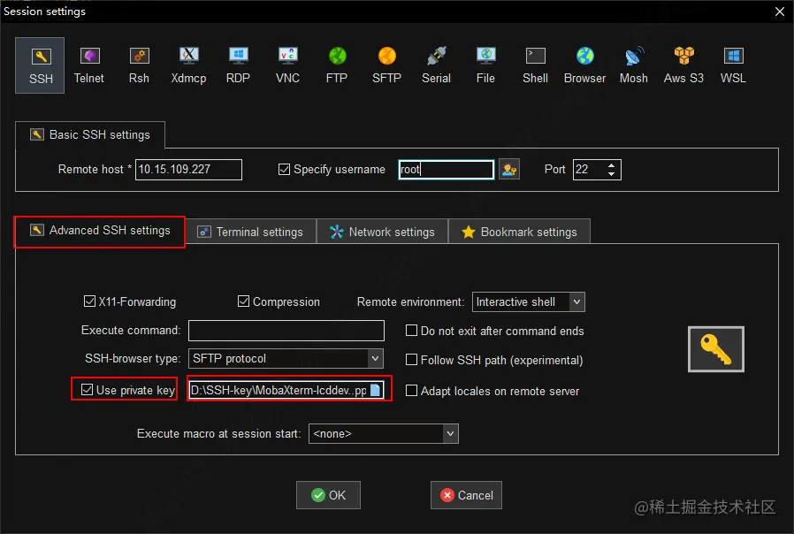
Task: Browse for private key file icon
Action: 375,390
